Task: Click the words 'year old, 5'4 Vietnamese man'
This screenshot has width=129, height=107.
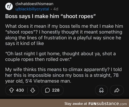Action: 38,81
